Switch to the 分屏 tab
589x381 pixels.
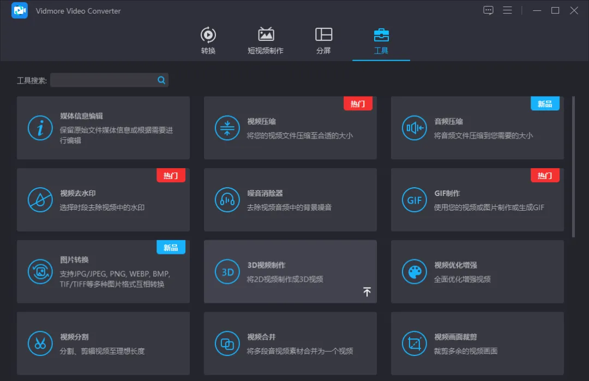point(323,40)
